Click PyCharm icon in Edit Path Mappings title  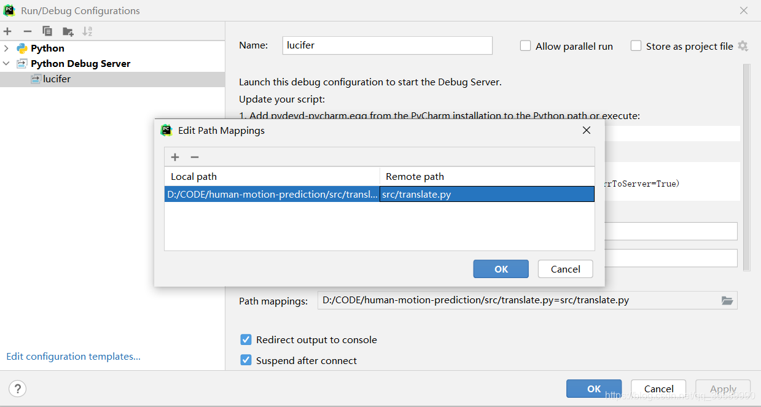pos(166,130)
